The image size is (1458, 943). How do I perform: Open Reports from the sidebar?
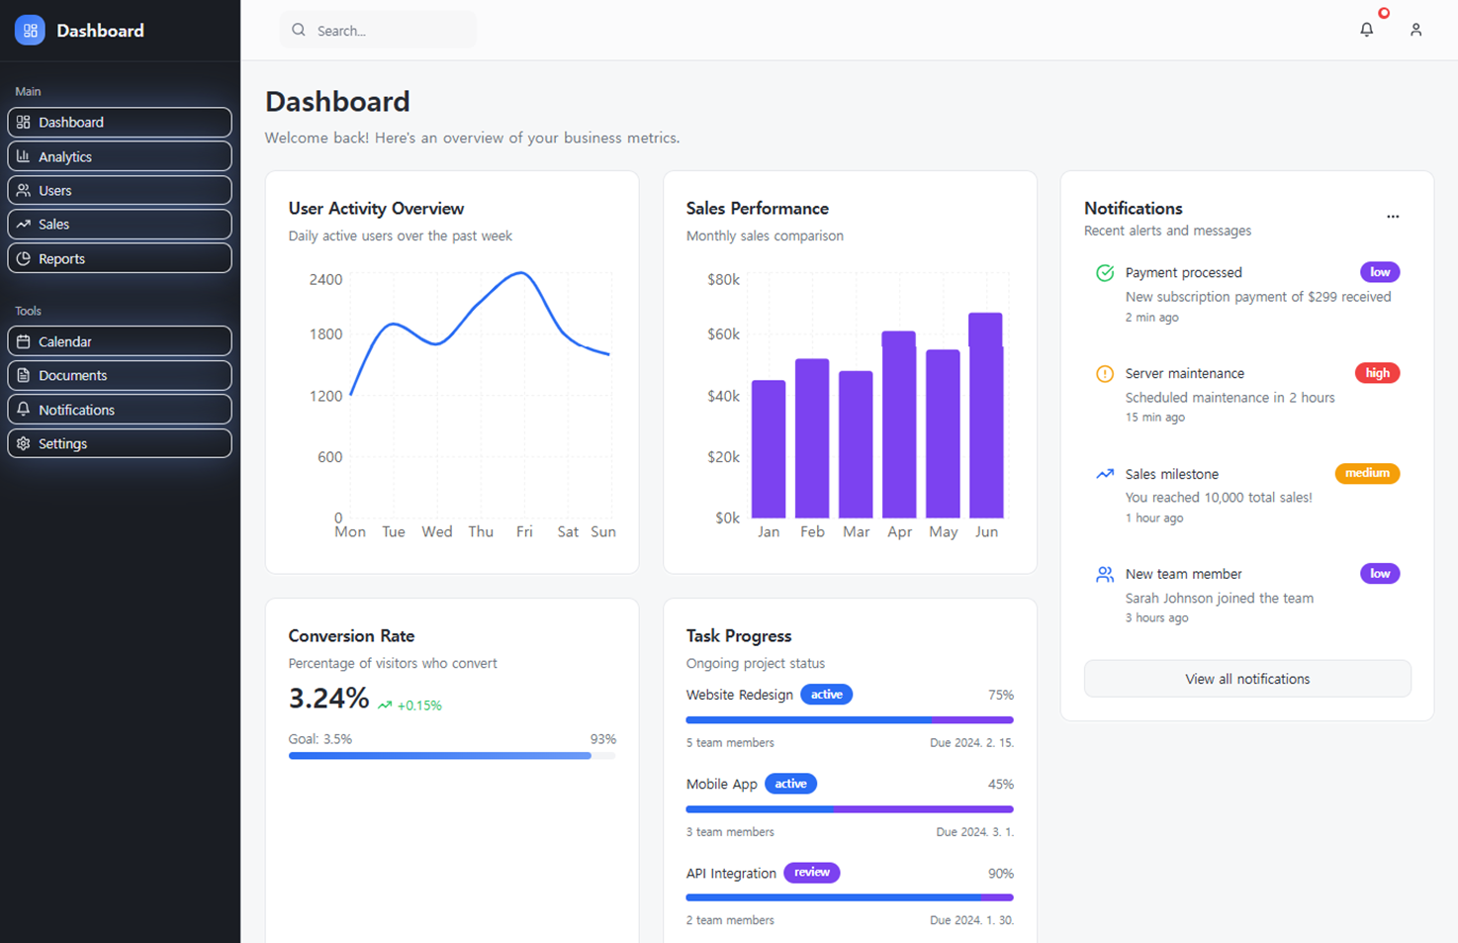coord(120,258)
